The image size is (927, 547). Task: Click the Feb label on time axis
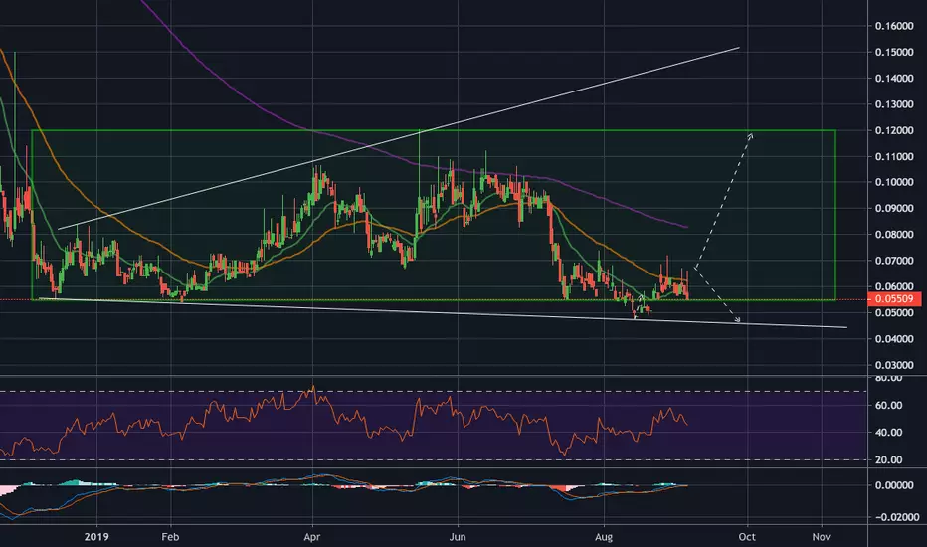pyautogui.click(x=170, y=537)
